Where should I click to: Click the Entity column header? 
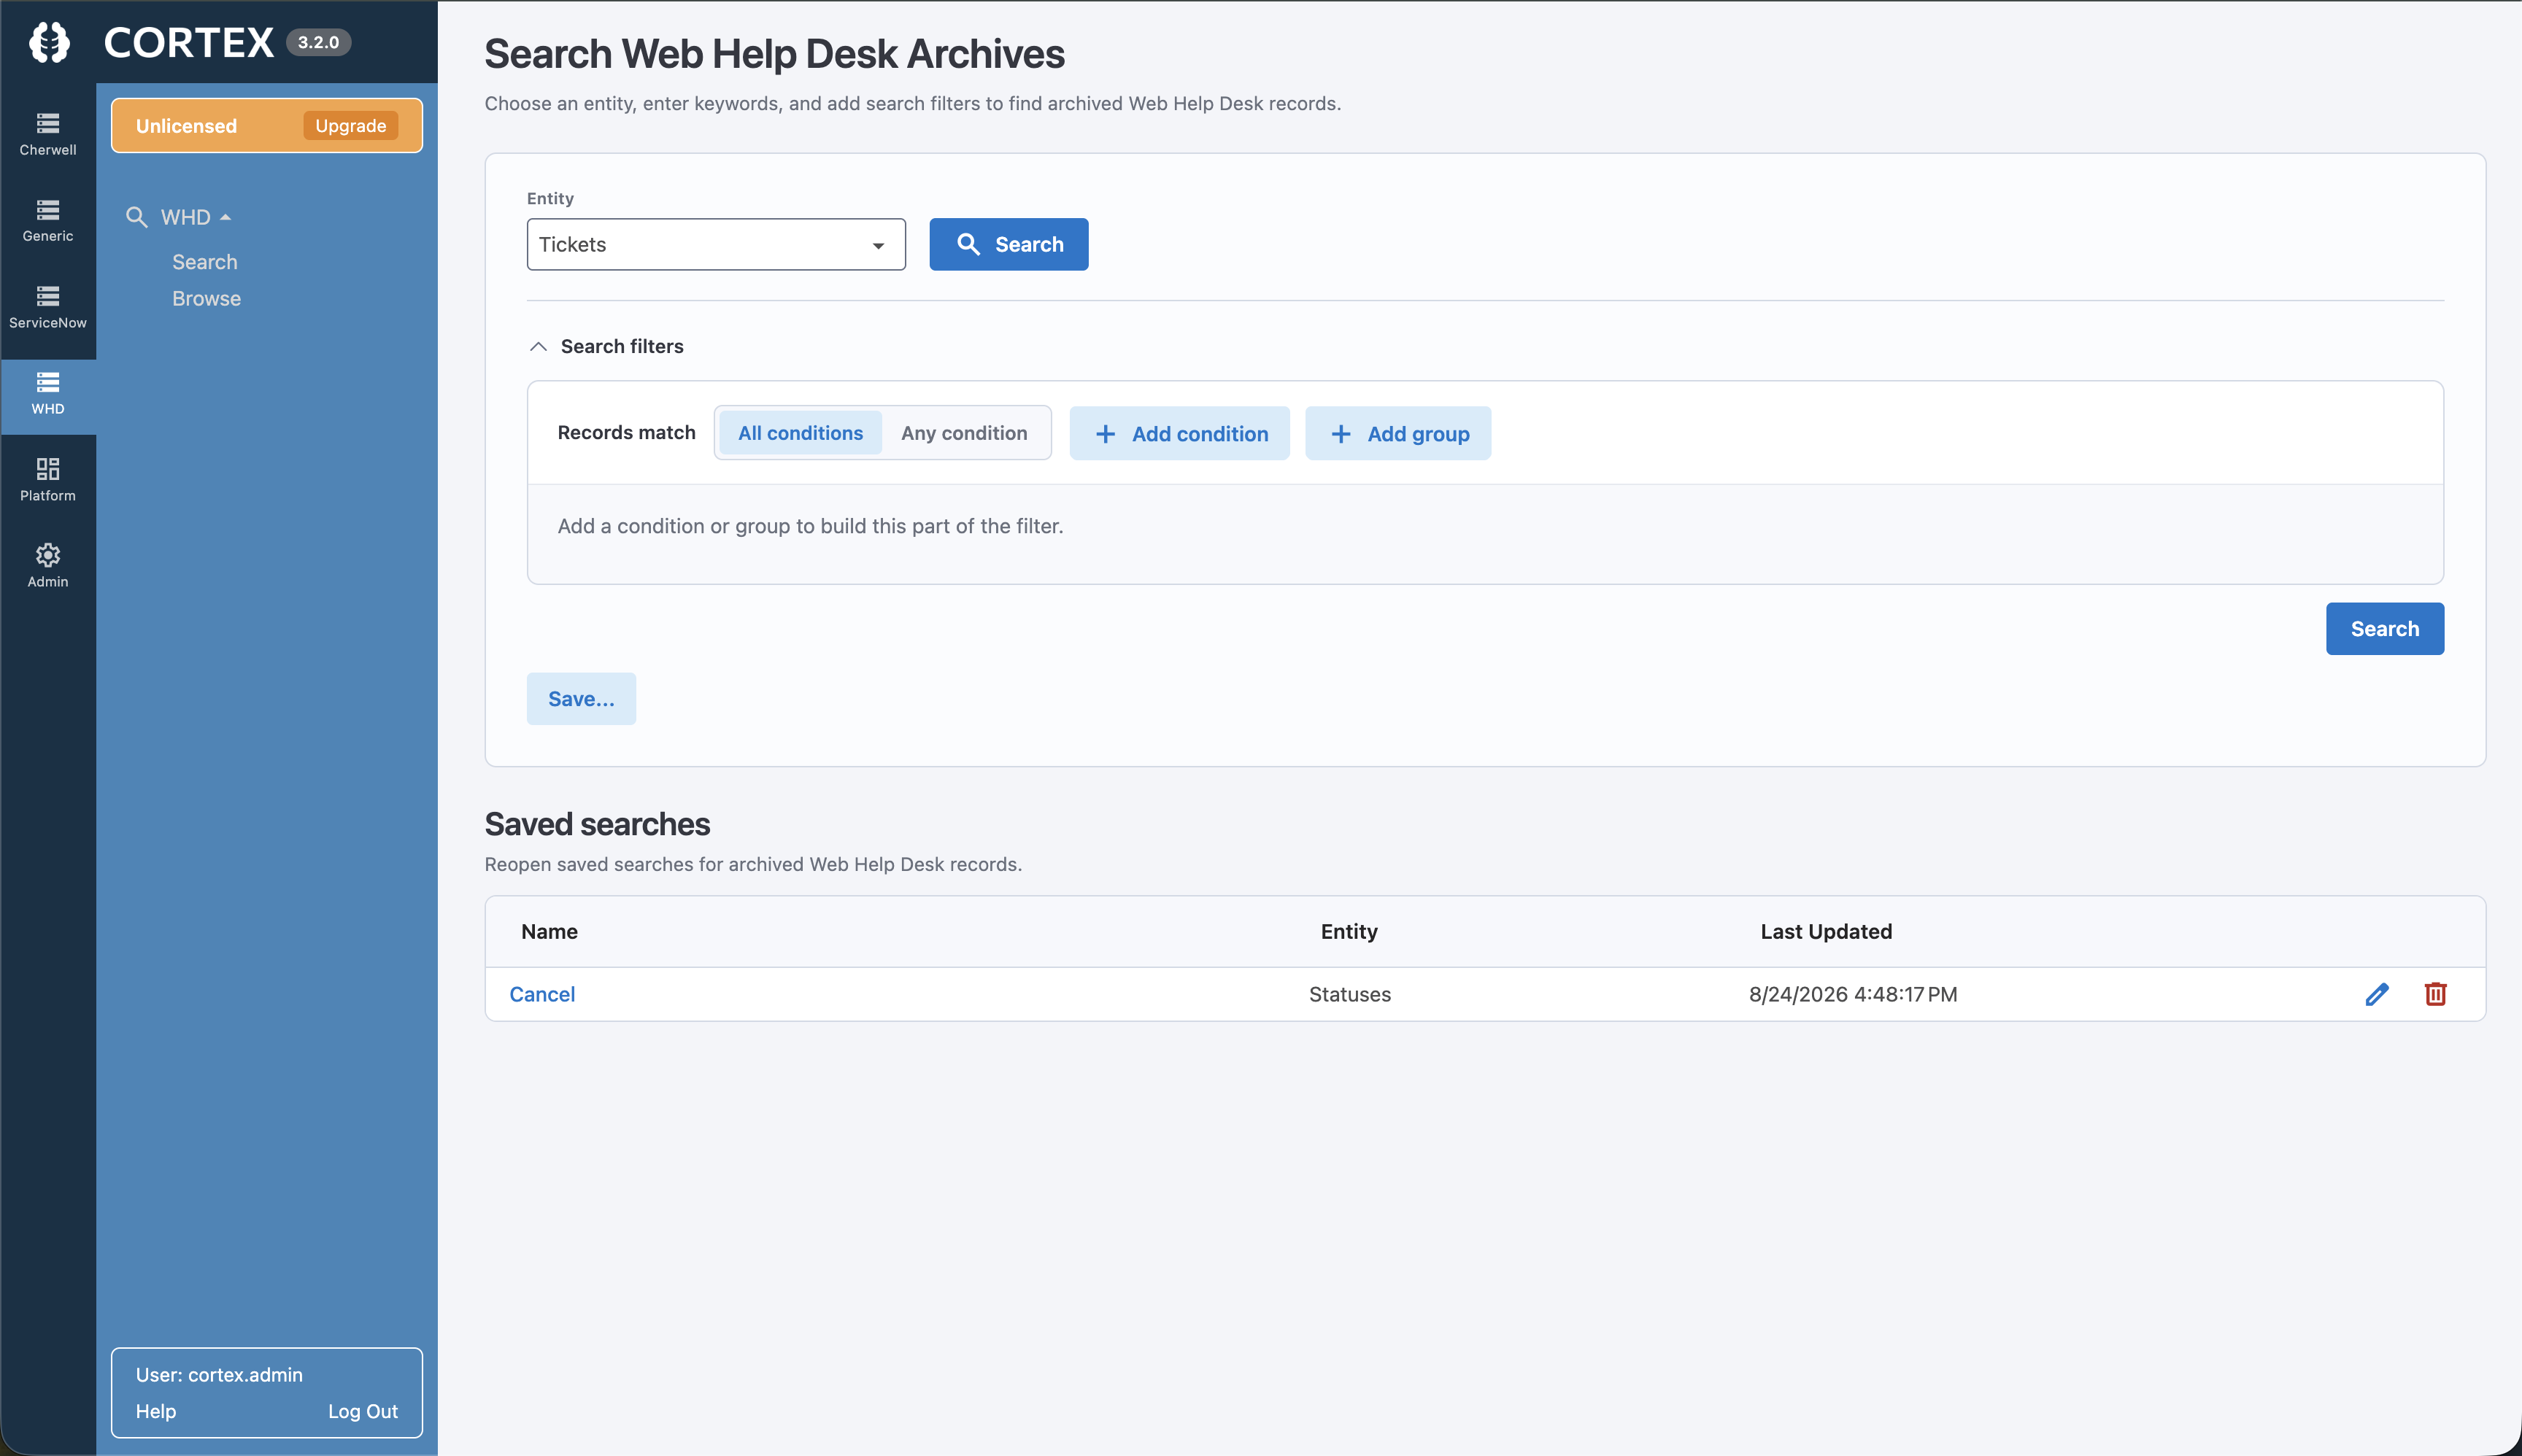click(x=1349, y=931)
